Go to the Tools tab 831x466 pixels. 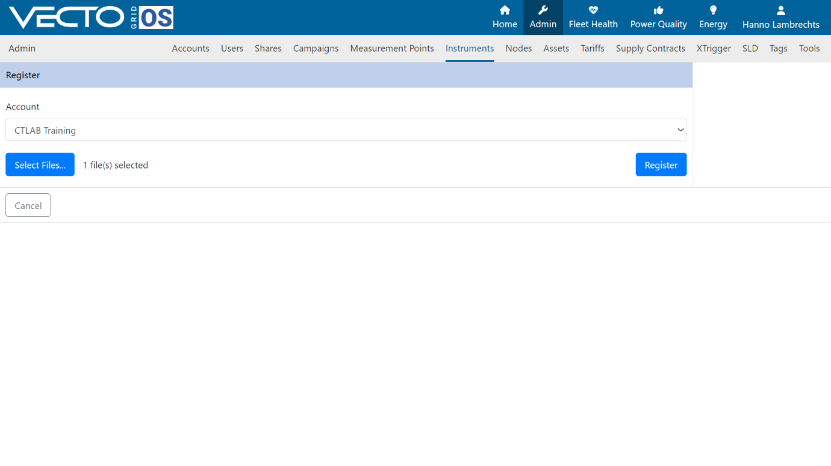tap(809, 48)
